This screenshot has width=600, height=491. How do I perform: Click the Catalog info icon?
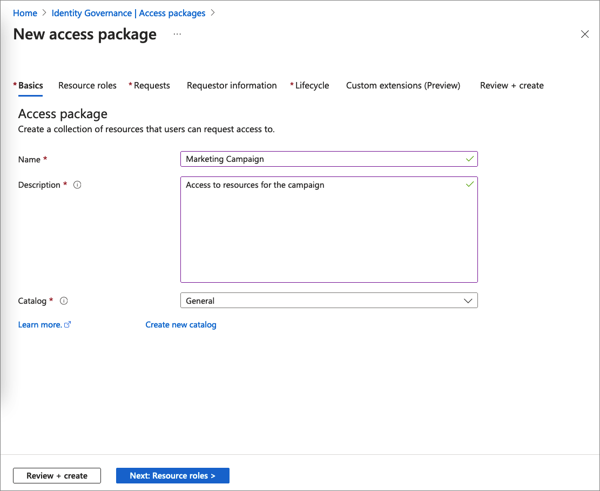64,301
